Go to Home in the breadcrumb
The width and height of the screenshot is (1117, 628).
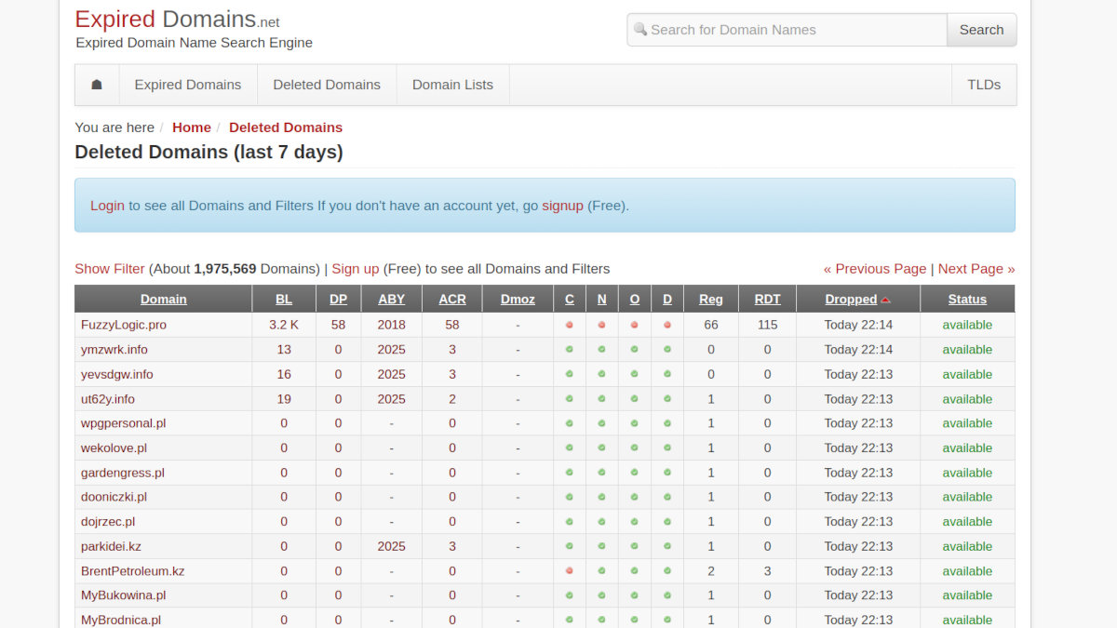pos(192,127)
